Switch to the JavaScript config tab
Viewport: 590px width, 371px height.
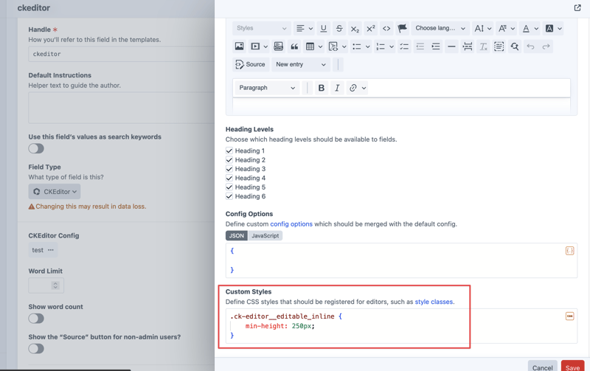[265, 236]
